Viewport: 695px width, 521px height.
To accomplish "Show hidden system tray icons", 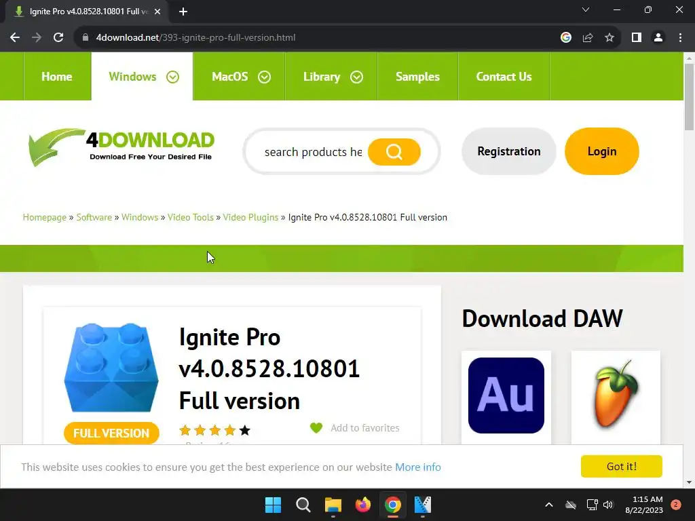I will click(x=548, y=505).
